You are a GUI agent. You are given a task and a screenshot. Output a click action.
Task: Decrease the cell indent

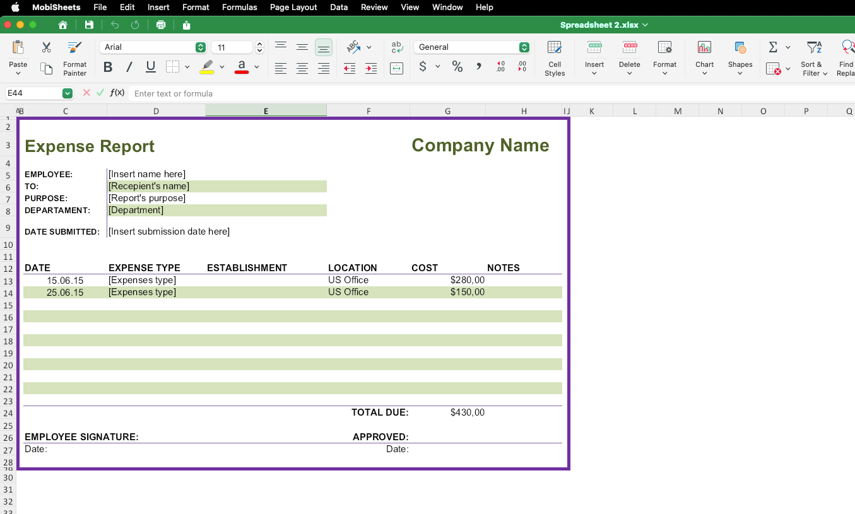coord(350,69)
